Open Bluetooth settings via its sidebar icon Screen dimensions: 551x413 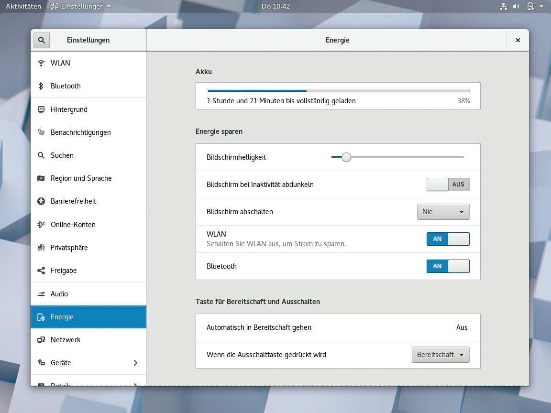(x=41, y=86)
